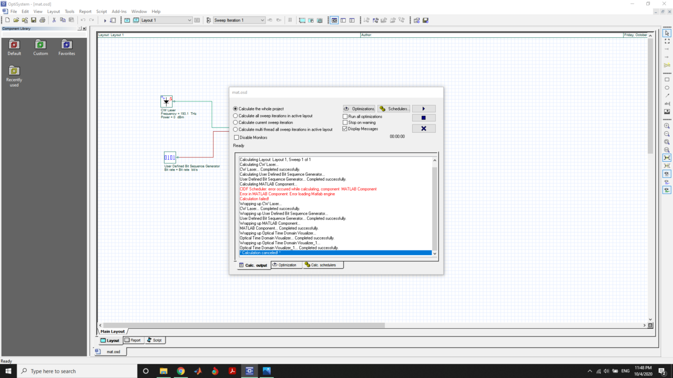Select the Zoom In tool in right sidebar

667,126
